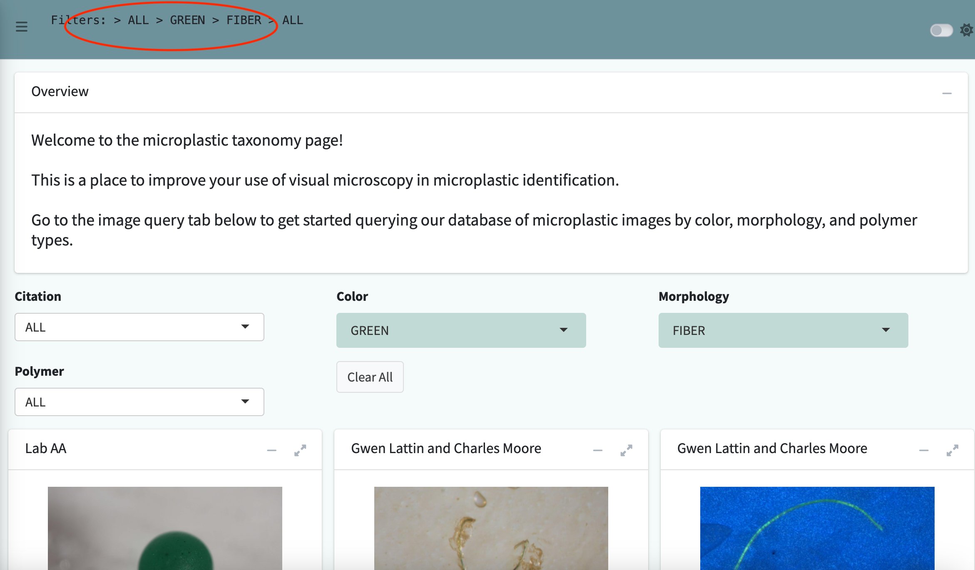Click the Lab AA card title

coord(46,449)
